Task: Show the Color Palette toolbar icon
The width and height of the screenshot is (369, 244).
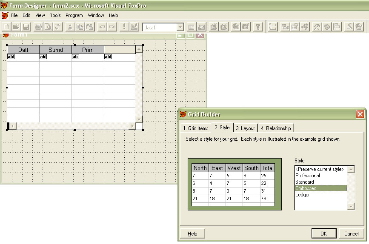Action: (326, 27)
